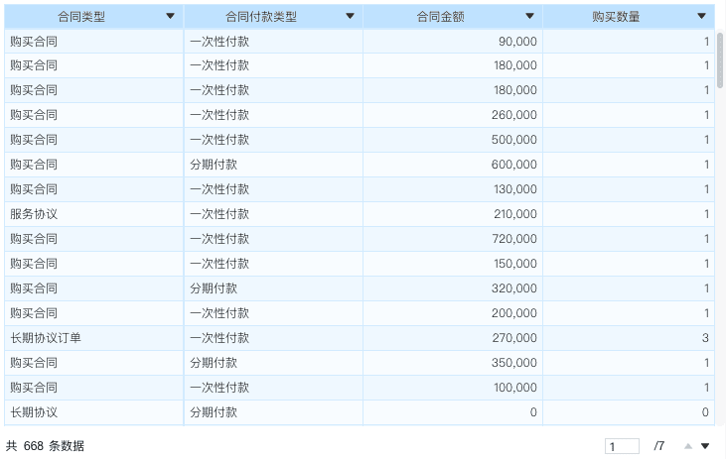Click 购买合同 in the 500,000 row
The width and height of the screenshot is (726, 459).
coord(94,140)
